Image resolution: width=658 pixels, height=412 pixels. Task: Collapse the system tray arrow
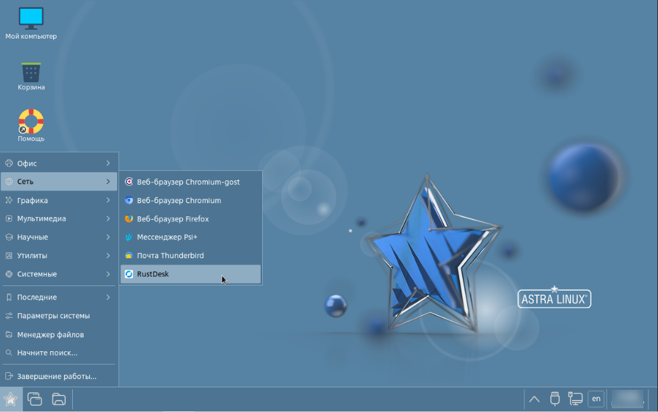coord(534,399)
